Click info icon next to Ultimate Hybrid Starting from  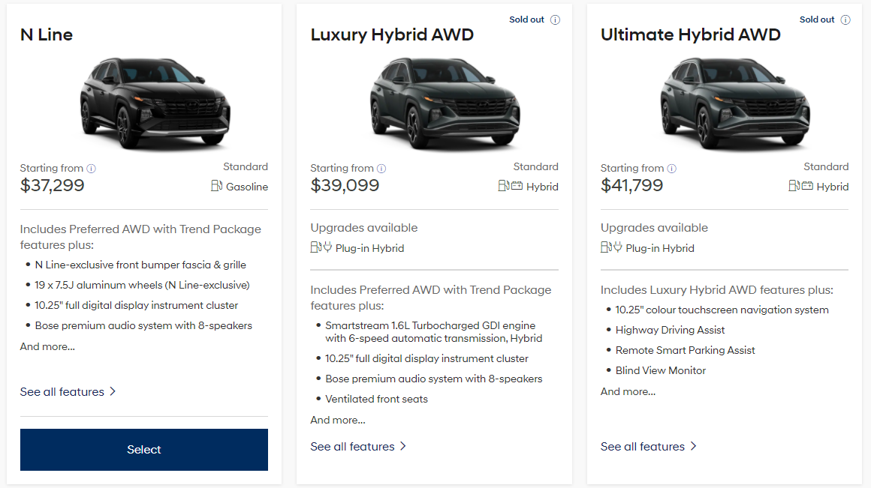tap(672, 169)
